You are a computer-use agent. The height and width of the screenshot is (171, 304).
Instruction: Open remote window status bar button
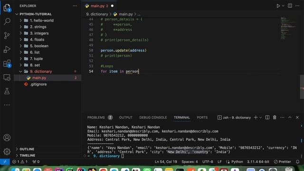(5, 161)
